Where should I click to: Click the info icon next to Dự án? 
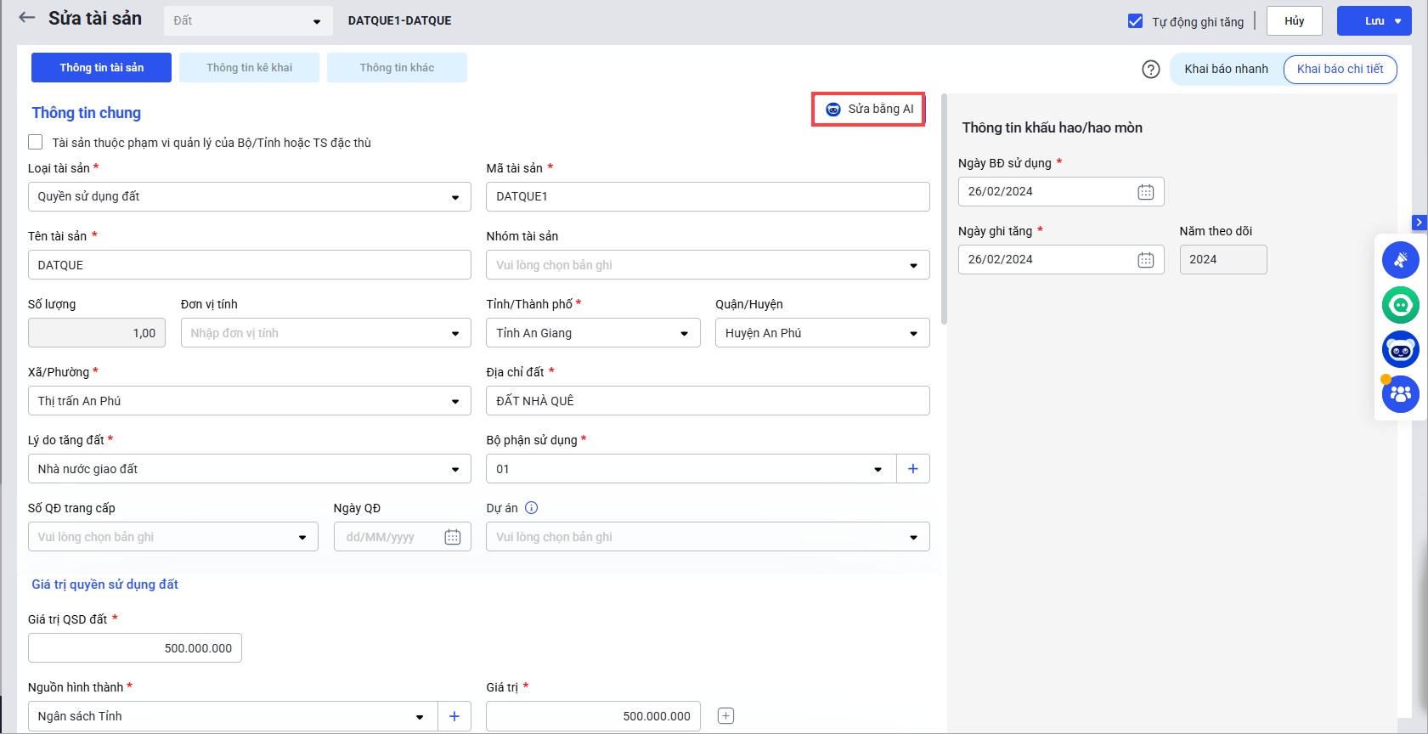pyautogui.click(x=531, y=508)
